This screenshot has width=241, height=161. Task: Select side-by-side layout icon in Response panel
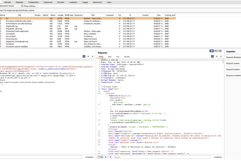coord(212,51)
